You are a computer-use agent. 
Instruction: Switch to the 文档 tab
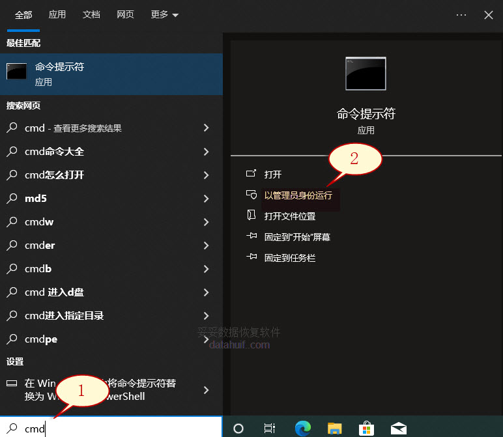(x=91, y=15)
